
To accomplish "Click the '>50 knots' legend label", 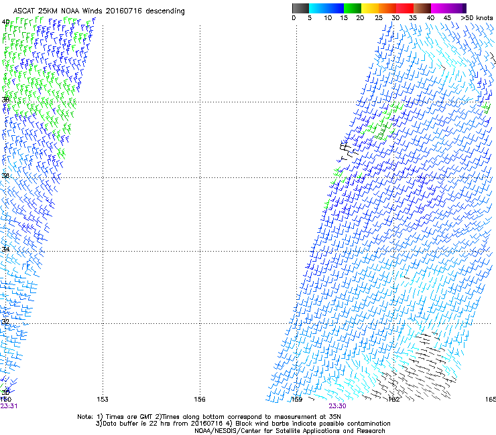I will point(477,18).
